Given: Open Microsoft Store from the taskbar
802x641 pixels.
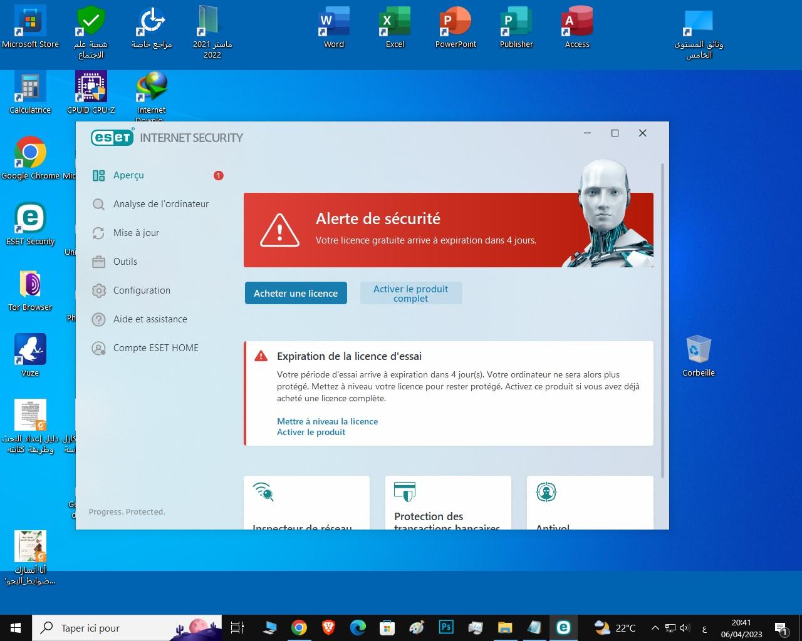Looking at the screenshot, I should click(387, 628).
